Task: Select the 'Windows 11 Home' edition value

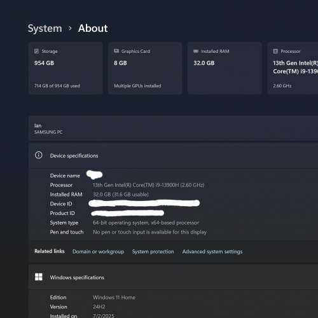Action: (x=114, y=298)
